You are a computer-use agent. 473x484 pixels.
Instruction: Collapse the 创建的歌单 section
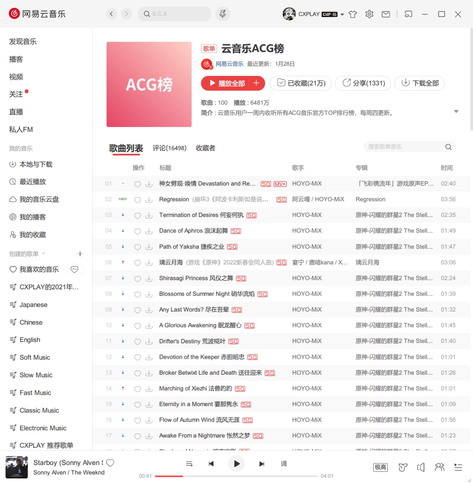pyautogui.click(x=43, y=254)
